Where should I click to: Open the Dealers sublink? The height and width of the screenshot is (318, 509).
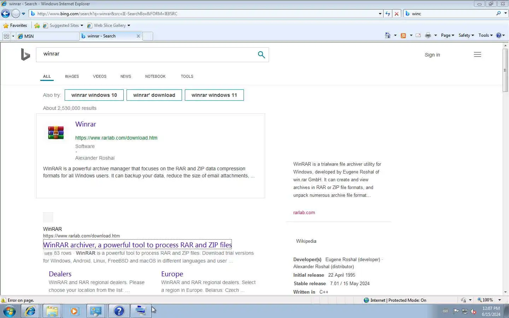pyautogui.click(x=60, y=274)
